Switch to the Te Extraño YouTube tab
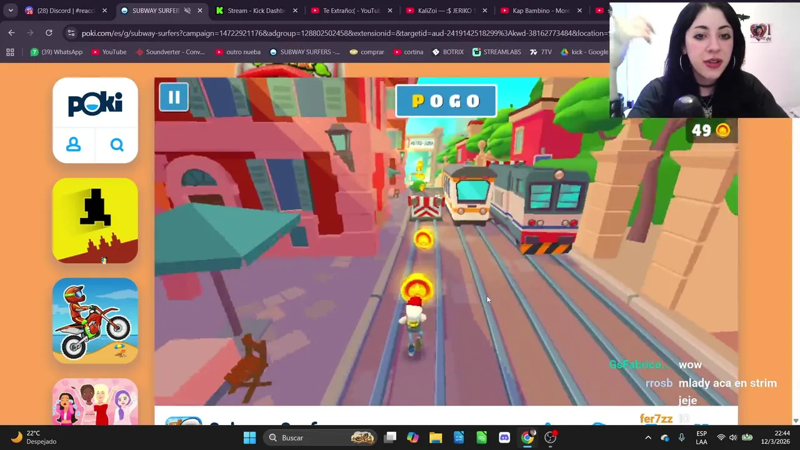800x450 pixels. [x=351, y=11]
